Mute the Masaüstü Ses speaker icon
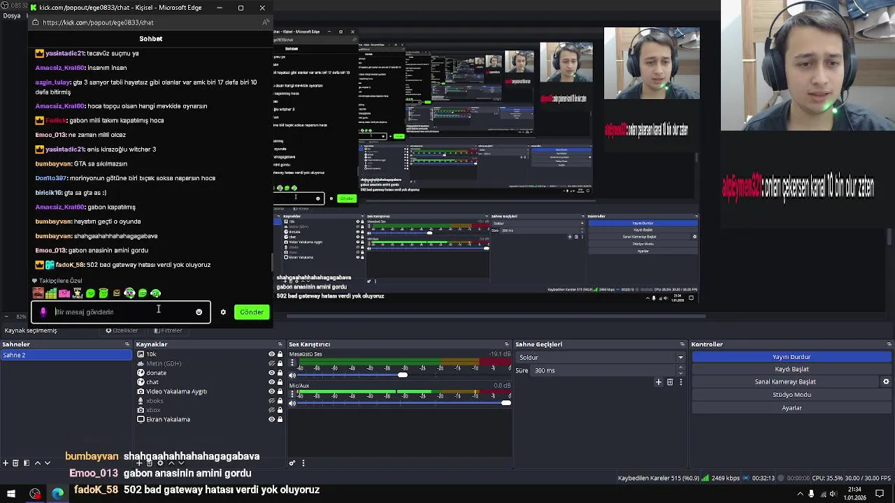 coord(292,375)
